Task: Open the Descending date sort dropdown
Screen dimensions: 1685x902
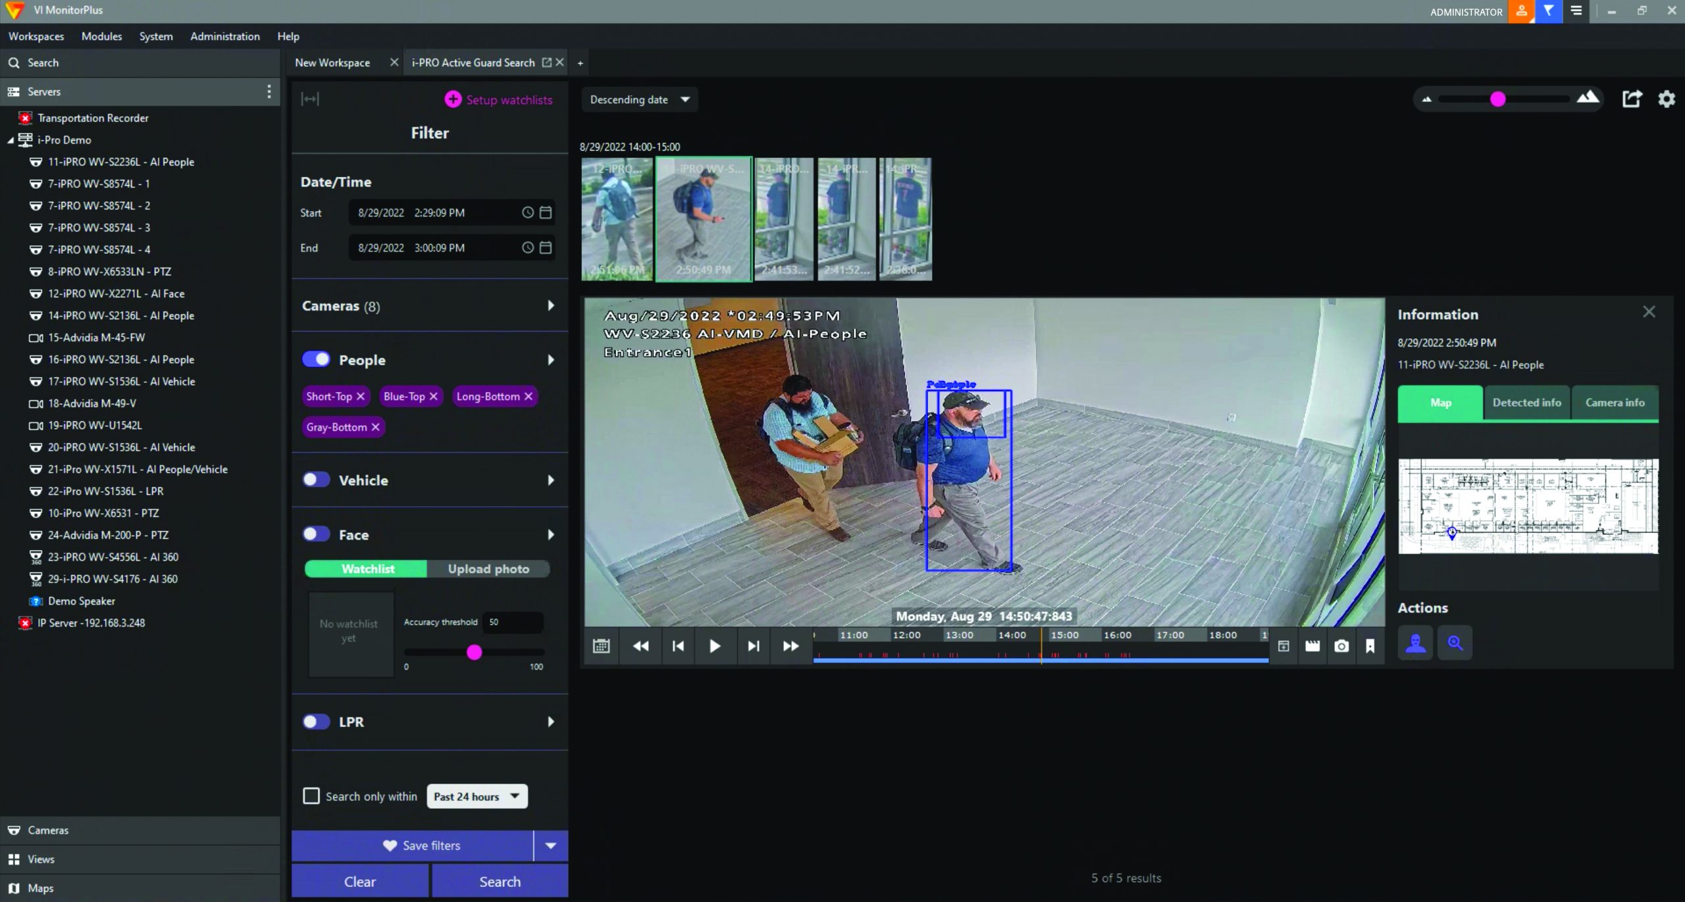Action: coord(639,100)
